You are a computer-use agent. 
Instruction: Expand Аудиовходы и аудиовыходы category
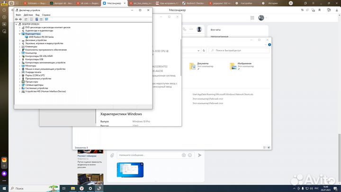[19, 31]
